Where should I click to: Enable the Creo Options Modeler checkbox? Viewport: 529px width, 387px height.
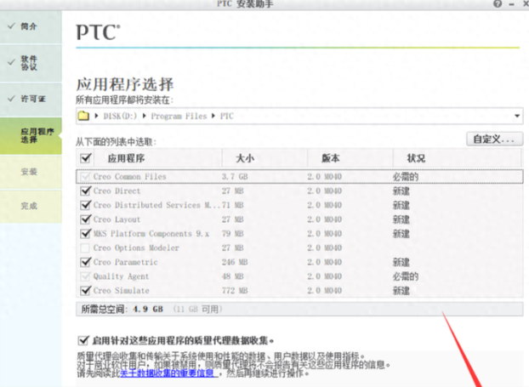pos(84,248)
